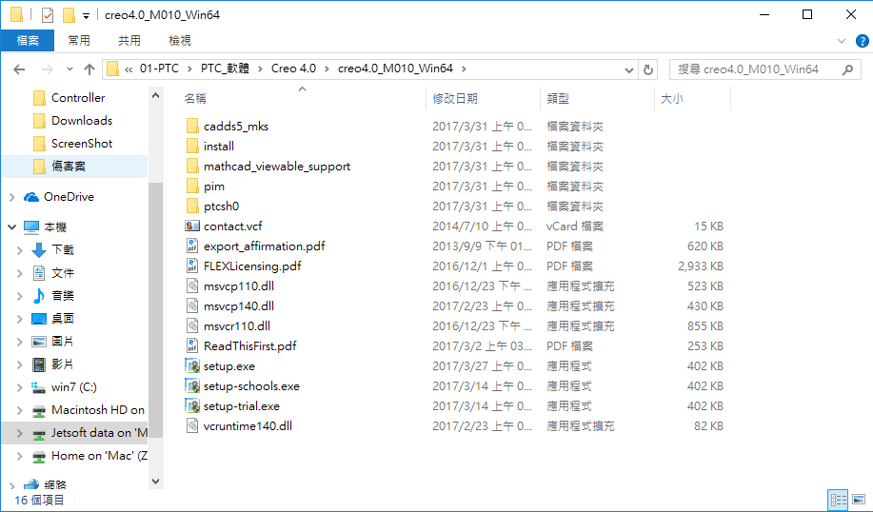
Task: Click the Up one level arrow
Action: click(x=89, y=69)
